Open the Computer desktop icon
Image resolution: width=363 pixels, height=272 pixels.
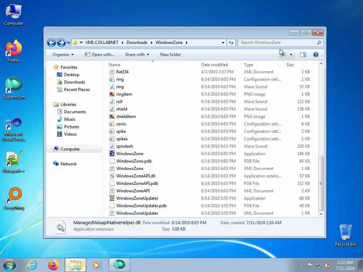coord(14,15)
